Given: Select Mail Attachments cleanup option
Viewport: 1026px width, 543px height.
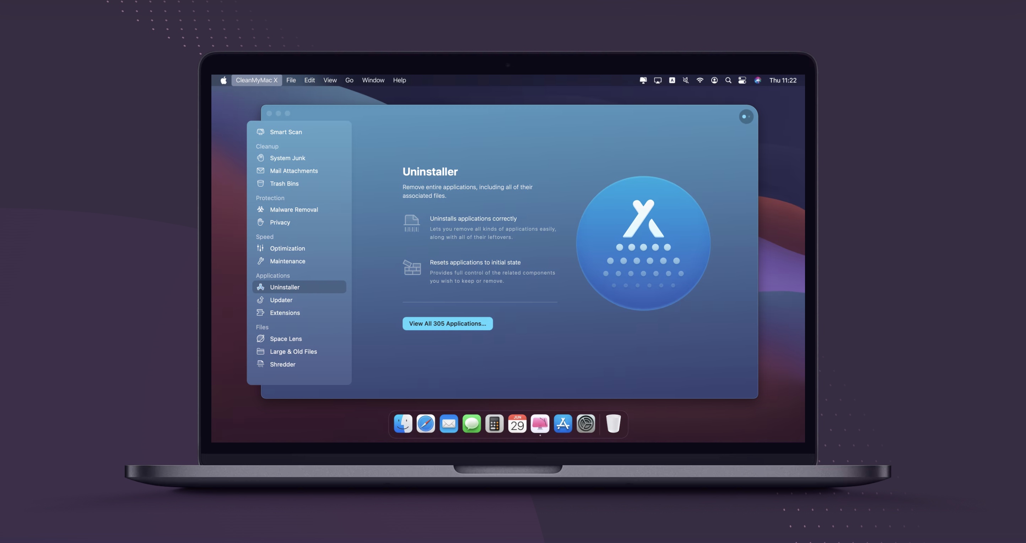Looking at the screenshot, I should 293,170.
